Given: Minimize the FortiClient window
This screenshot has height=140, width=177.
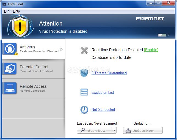Looking at the screenshot, I should 151,3.
